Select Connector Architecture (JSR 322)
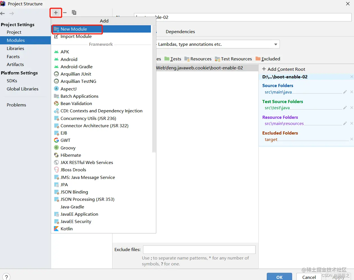The height and width of the screenshot is (280, 354). [101, 126]
